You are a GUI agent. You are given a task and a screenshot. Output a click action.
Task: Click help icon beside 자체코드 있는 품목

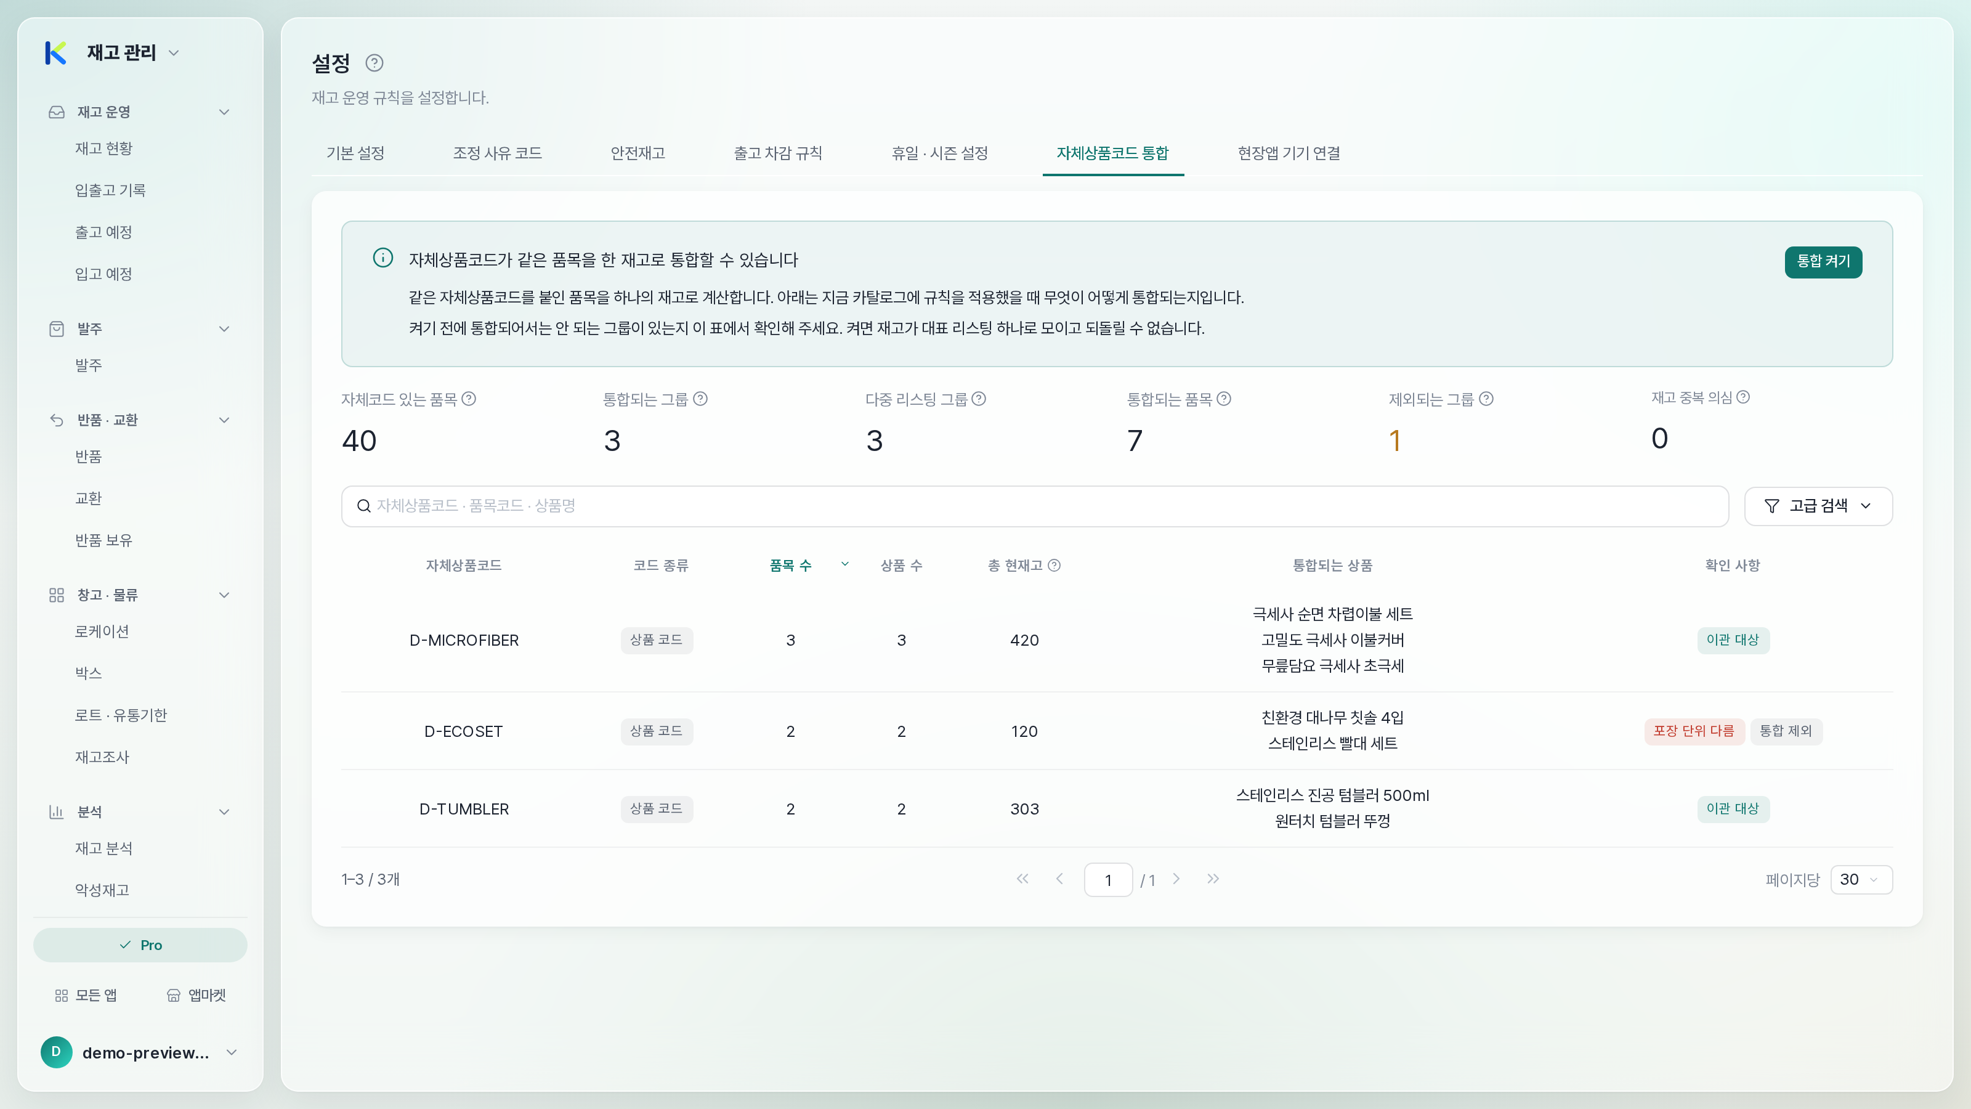(469, 399)
